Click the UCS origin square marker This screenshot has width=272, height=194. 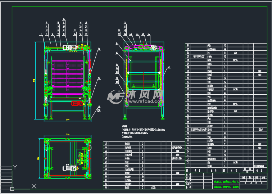12,188
